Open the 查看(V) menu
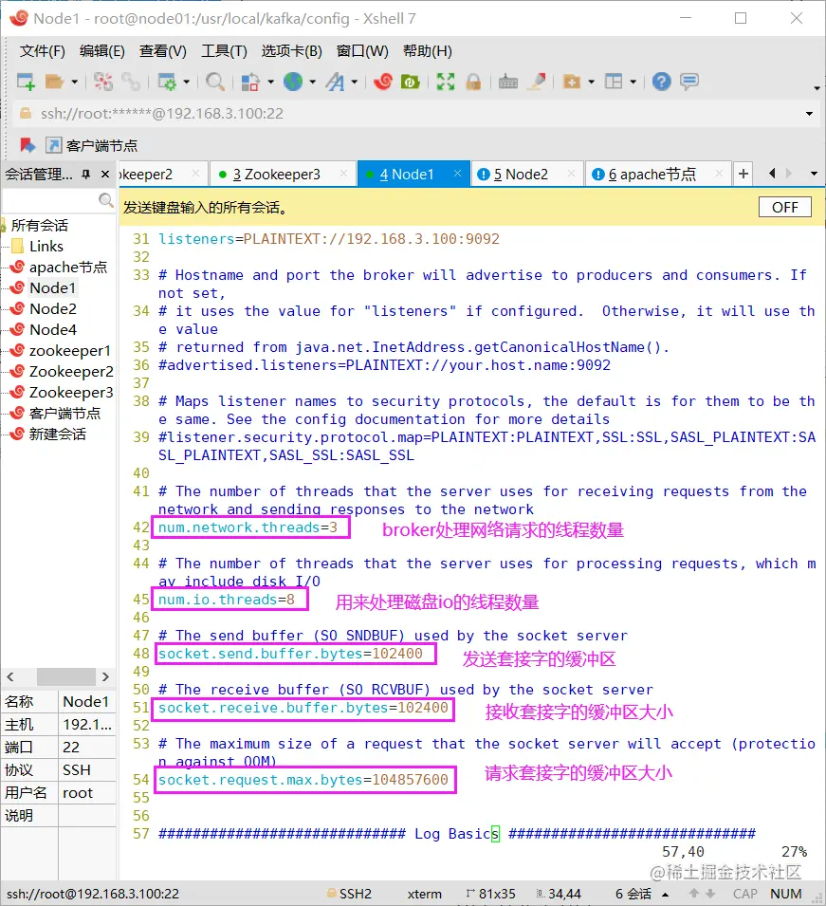The width and height of the screenshot is (826, 906). [163, 51]
